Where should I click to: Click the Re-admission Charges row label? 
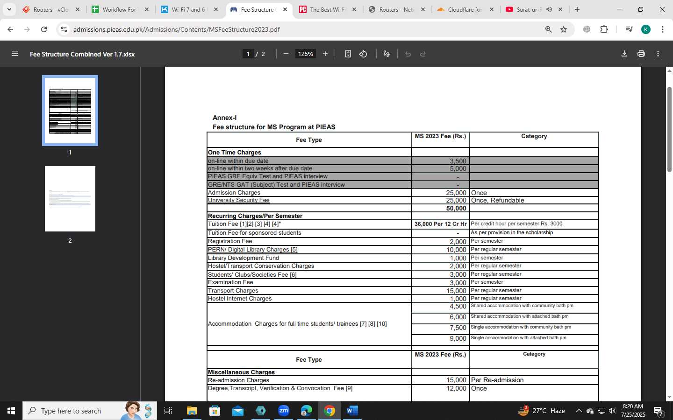coord(238,380)
